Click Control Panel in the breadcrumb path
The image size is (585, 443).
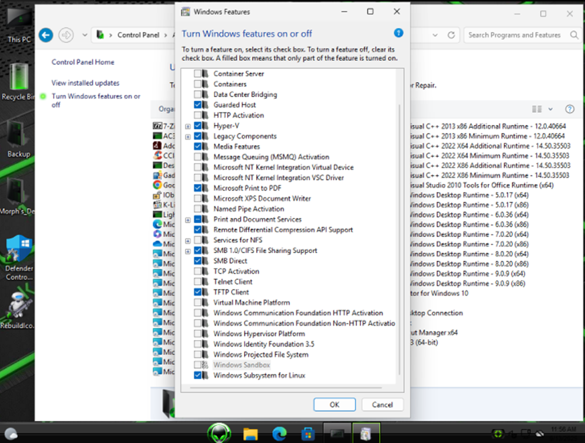tap(138, 35)
